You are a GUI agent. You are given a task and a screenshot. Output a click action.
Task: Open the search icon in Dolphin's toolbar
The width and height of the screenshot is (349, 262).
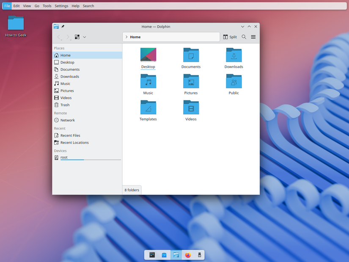tap(244, 37)
